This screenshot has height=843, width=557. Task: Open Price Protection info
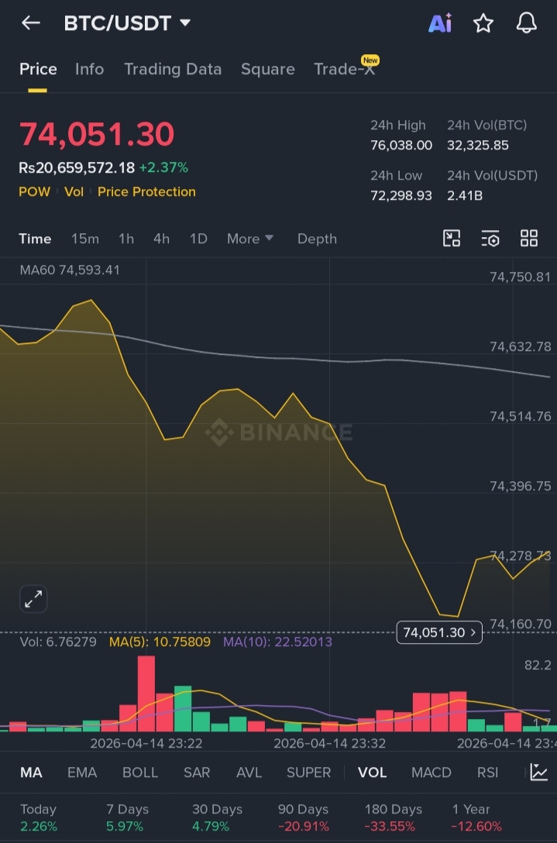coord(146,192)
